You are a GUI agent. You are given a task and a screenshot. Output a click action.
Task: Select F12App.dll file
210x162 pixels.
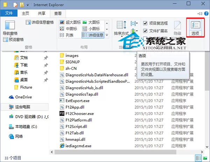point(72,107)
